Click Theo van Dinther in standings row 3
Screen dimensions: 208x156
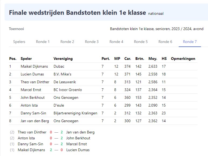tap(35, 82)
